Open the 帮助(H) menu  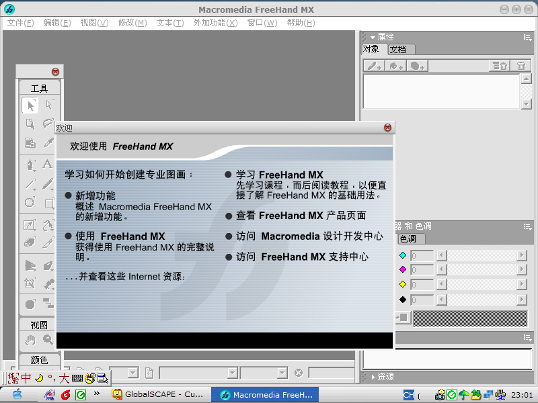[301, 23]
